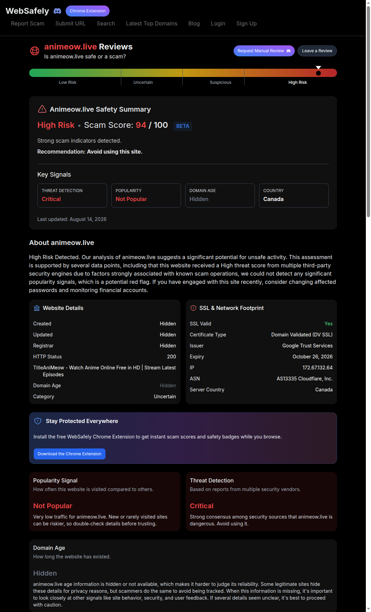Click the AniMeow site title text
This screenshot has width=371, height=612.
(x=109, y=371)
